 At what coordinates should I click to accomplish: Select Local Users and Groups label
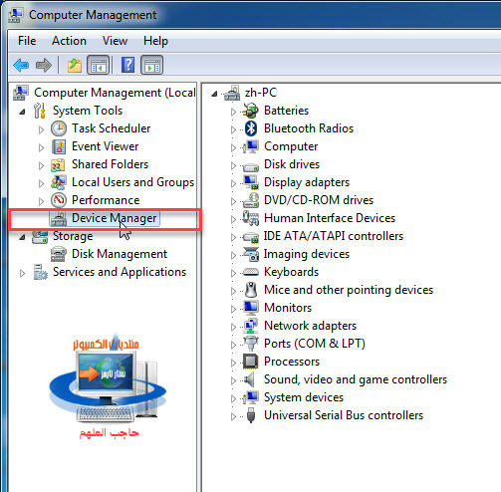pyautogui.click(x=132, y=182)
